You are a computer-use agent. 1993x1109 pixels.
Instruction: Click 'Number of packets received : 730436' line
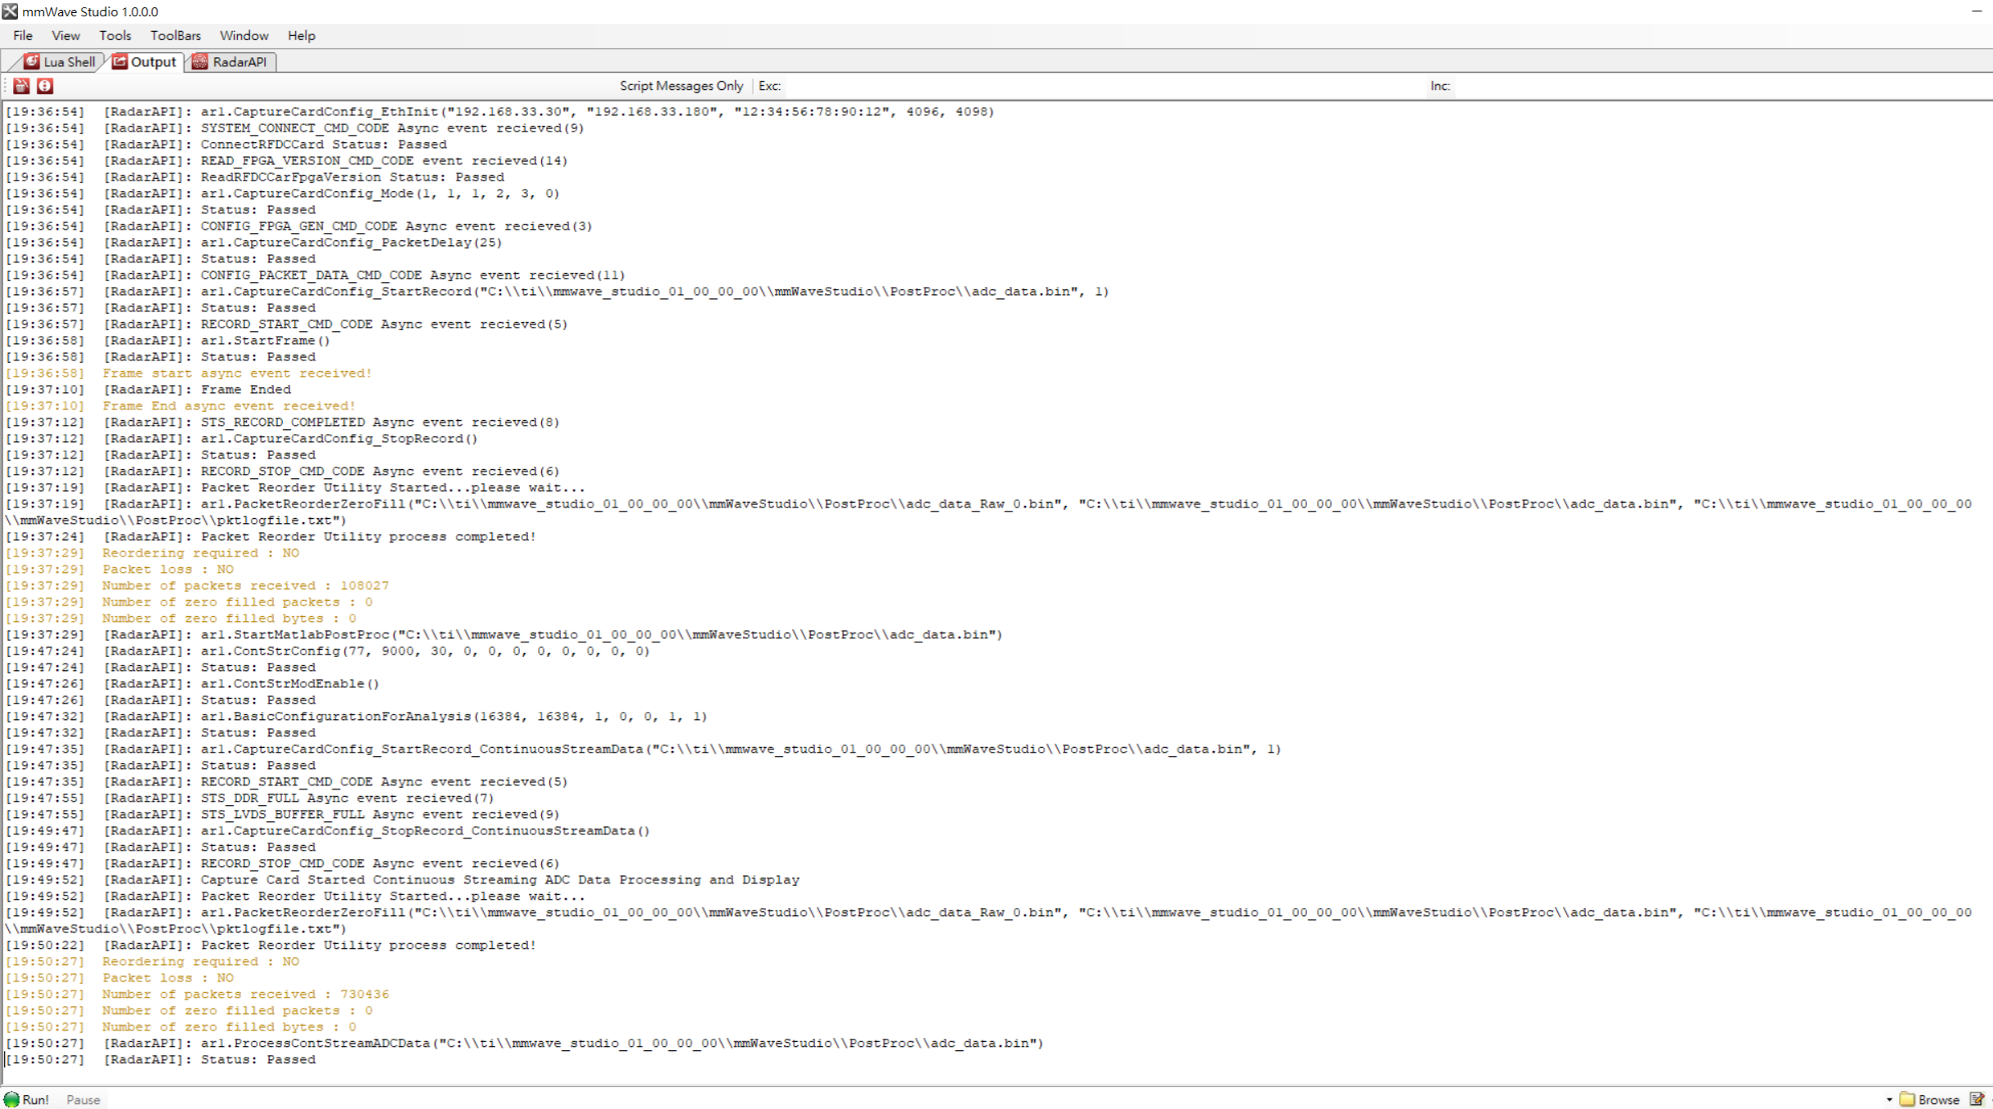[197, 995]
